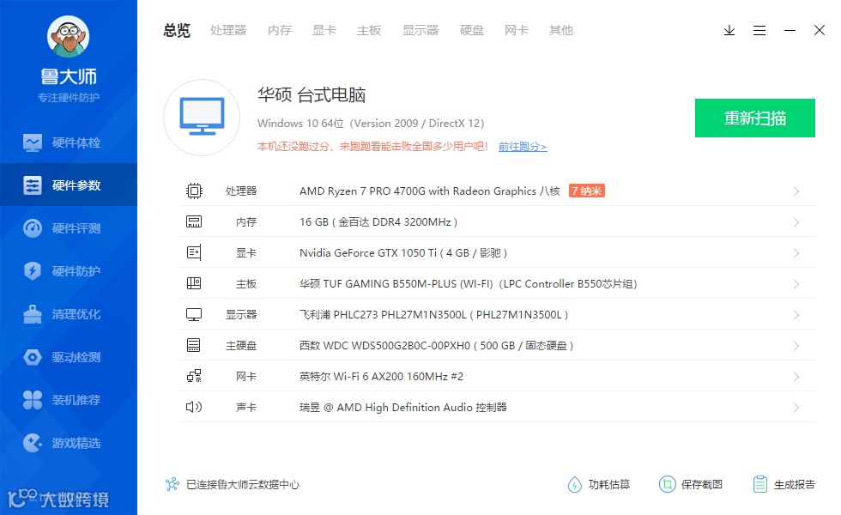Click the 显示器 monitor icon in list
The height and width of the screenshot is (515, 841).
coord(194,314)
